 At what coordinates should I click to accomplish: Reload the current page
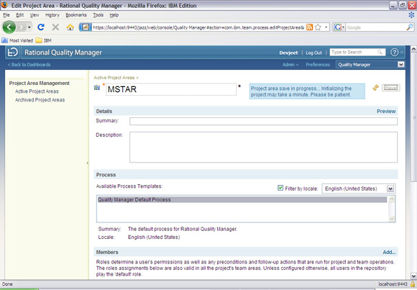[x=41, y=27]
